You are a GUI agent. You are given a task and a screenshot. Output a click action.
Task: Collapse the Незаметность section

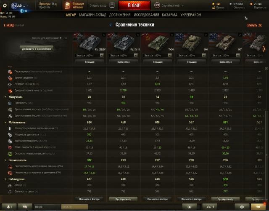point(5,160)
